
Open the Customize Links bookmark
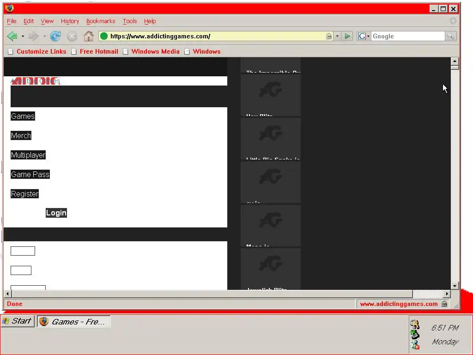pos(37,51)
